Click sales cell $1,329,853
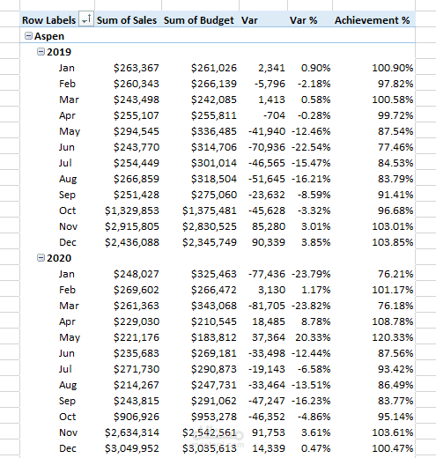The image size is (436, 458). [x=132, y=211]
